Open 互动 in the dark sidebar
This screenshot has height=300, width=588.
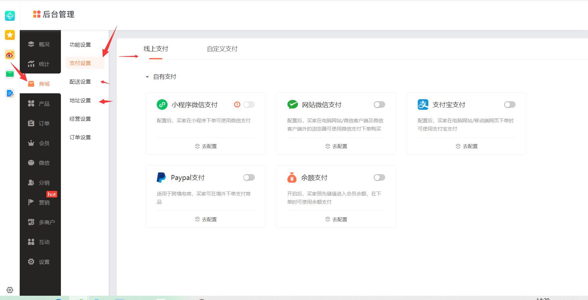(x=40, y=242)
